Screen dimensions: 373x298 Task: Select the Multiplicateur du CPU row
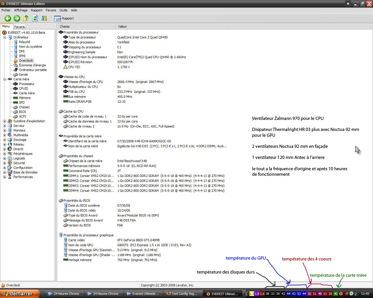[143, 87]
